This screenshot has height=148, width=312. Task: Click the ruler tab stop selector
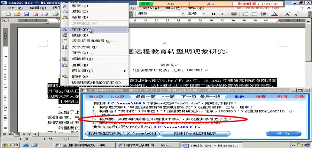point(6,20)
